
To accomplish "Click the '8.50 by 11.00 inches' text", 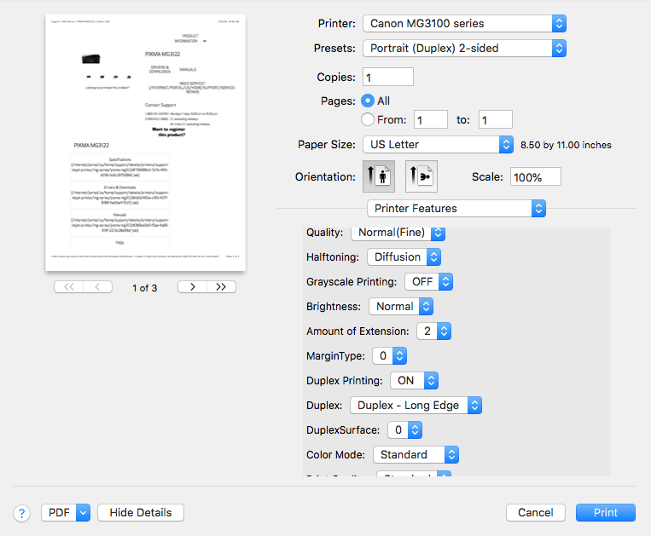I will (566, 145).
